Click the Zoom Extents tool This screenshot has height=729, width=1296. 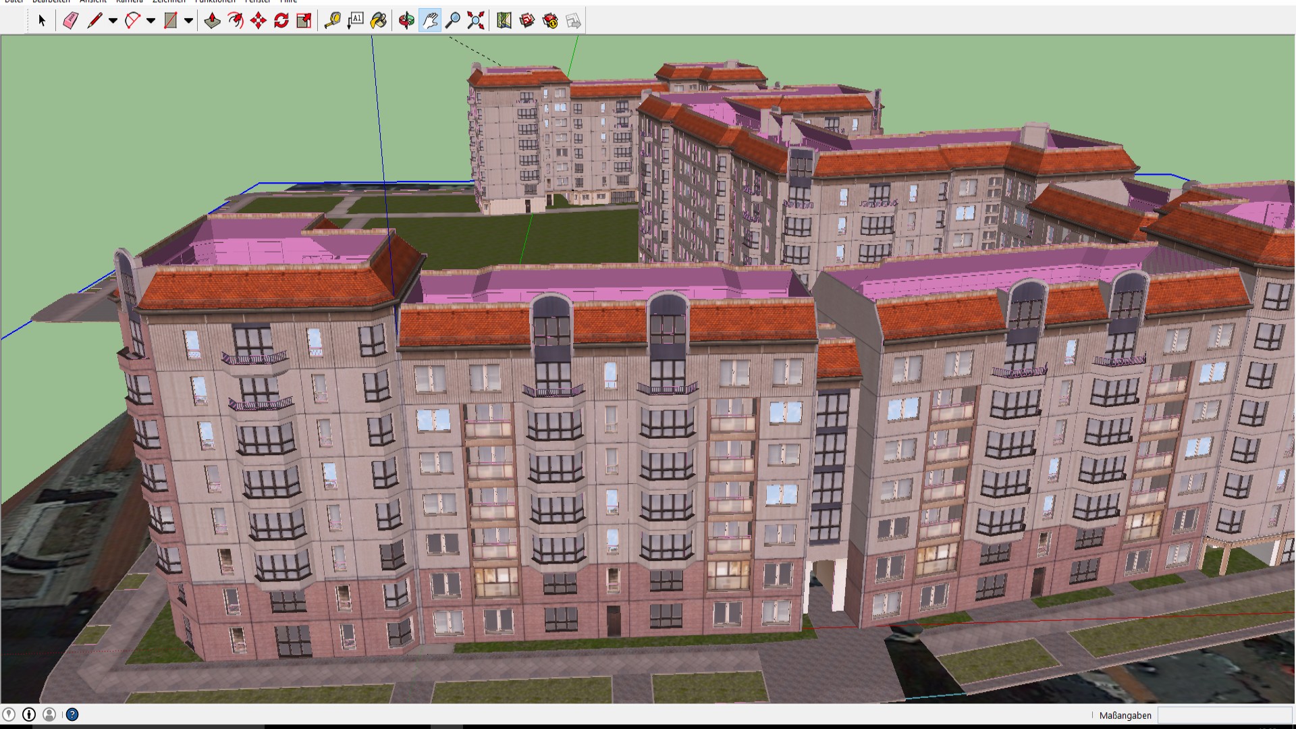[x=476, y=21]
